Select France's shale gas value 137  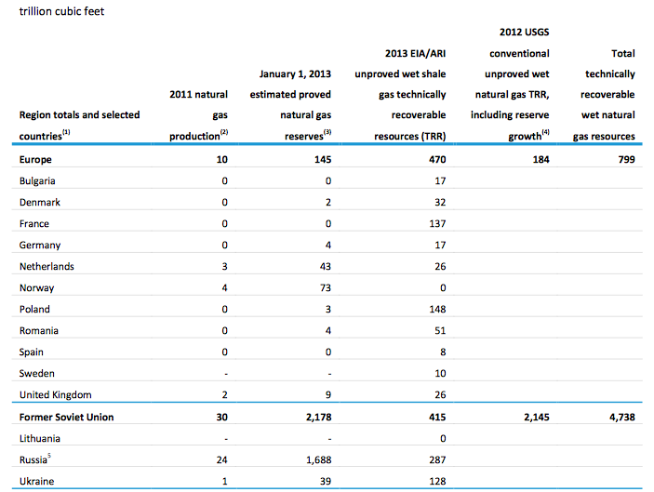(437, 224)
